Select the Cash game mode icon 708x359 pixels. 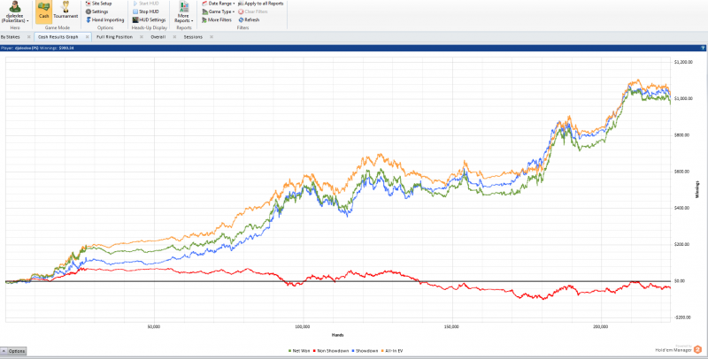click(x=44, y=11)
